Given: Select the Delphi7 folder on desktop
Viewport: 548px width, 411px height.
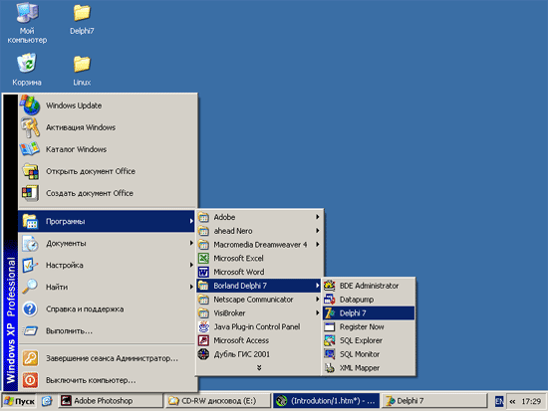Looking at the screenshot, I should [x=82, y=13].
